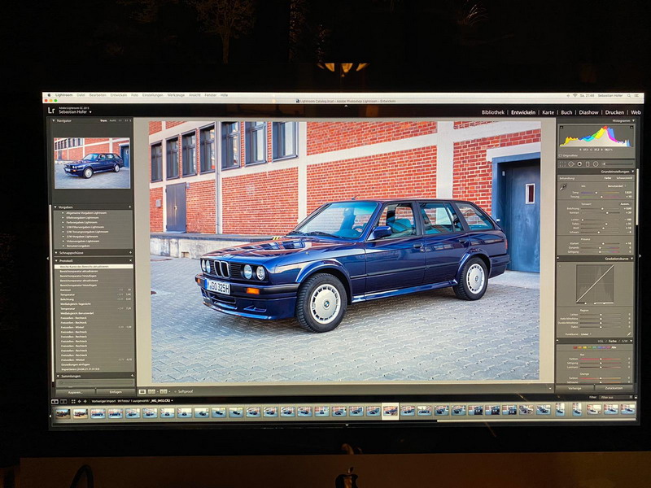
Task: Collapse the Navigator panel
Action: click(x=54, y=120)
